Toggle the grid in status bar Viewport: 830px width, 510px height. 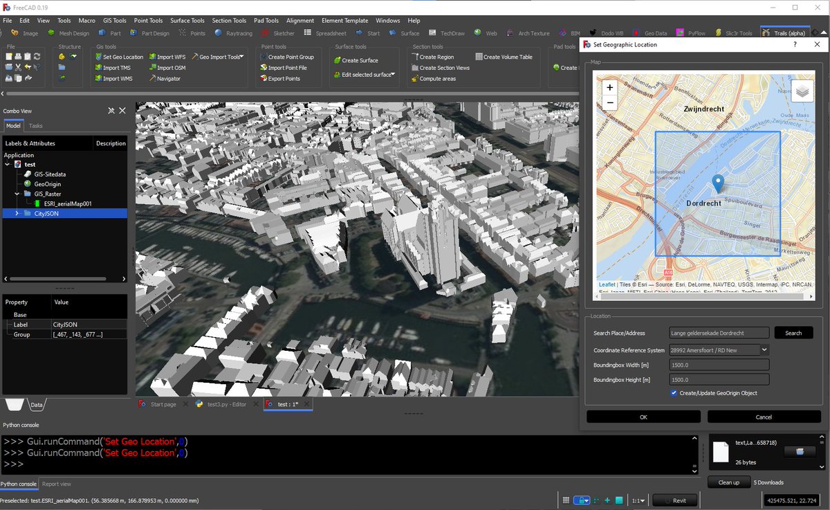point(566,500)
